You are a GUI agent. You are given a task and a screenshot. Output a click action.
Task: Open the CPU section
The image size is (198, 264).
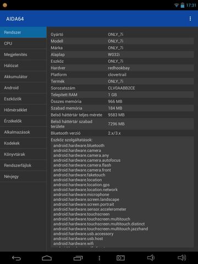[x=23, y=43]
